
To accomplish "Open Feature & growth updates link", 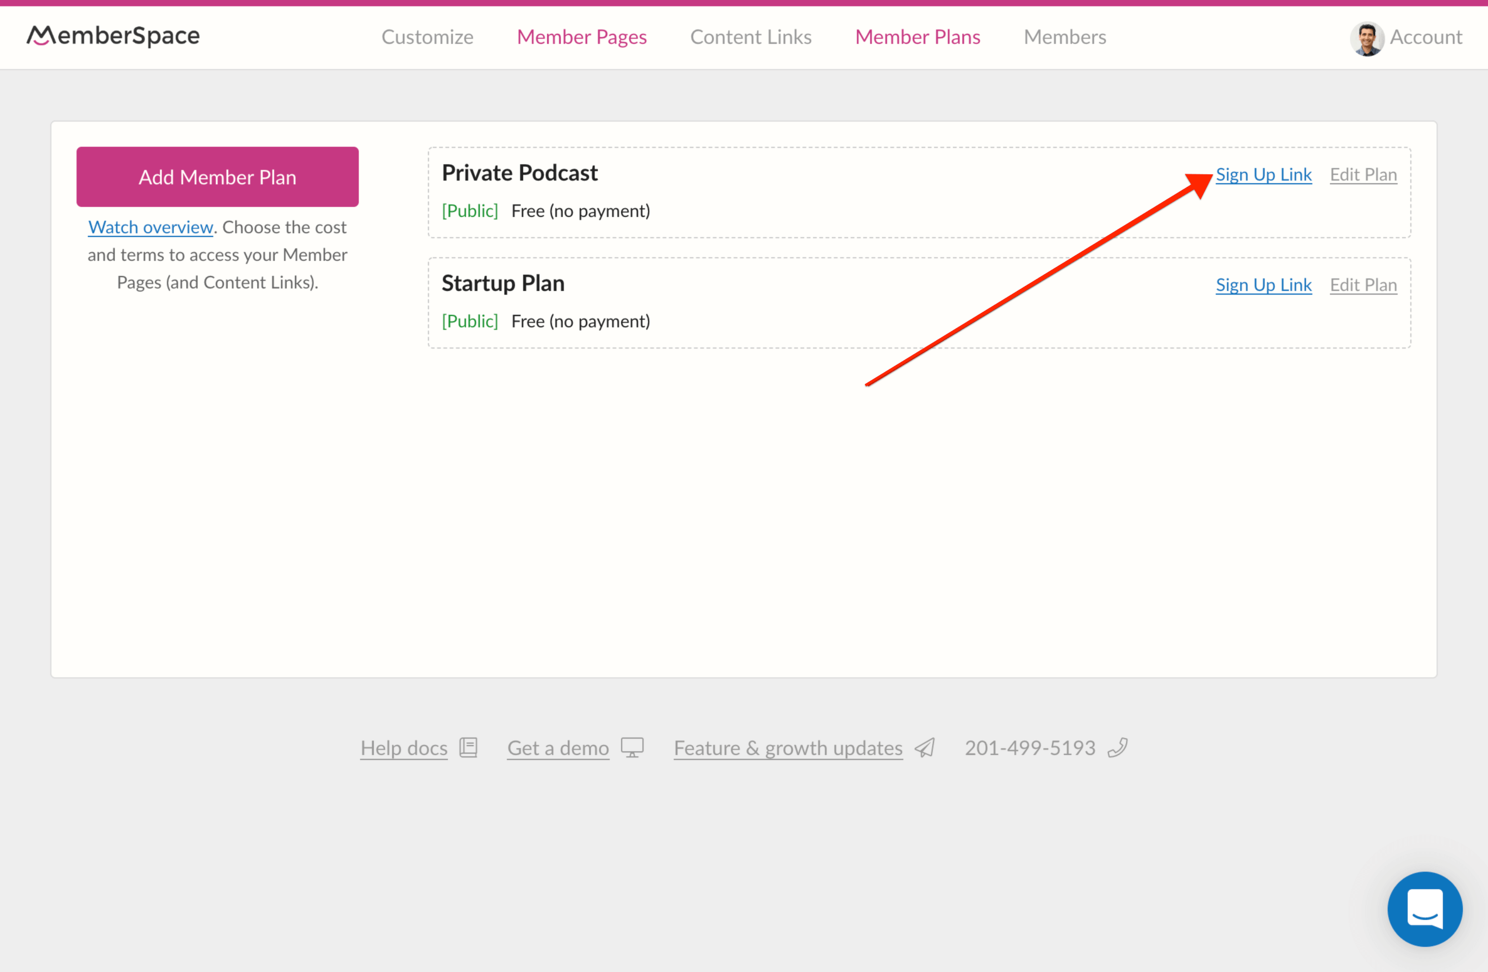I will [789, 747].
